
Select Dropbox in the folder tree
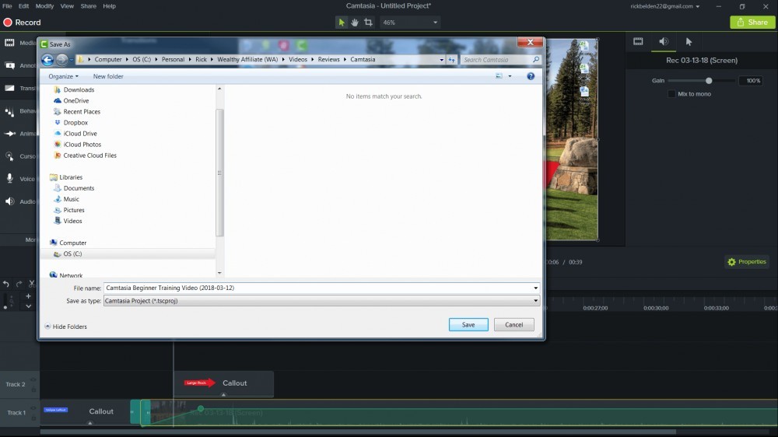coord(75,123)
